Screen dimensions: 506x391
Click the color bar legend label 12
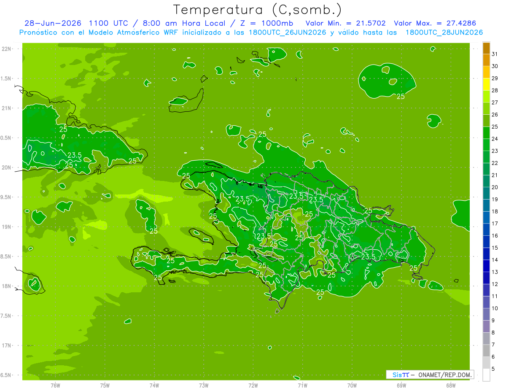point(495,284)
